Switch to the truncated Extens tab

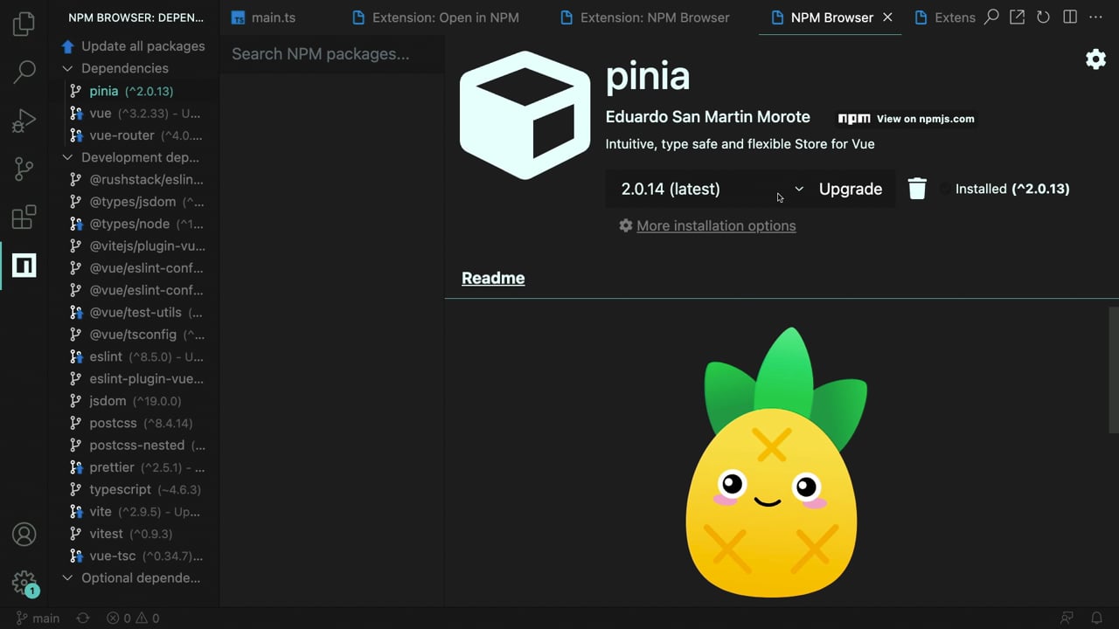click(x=944, y=17)
